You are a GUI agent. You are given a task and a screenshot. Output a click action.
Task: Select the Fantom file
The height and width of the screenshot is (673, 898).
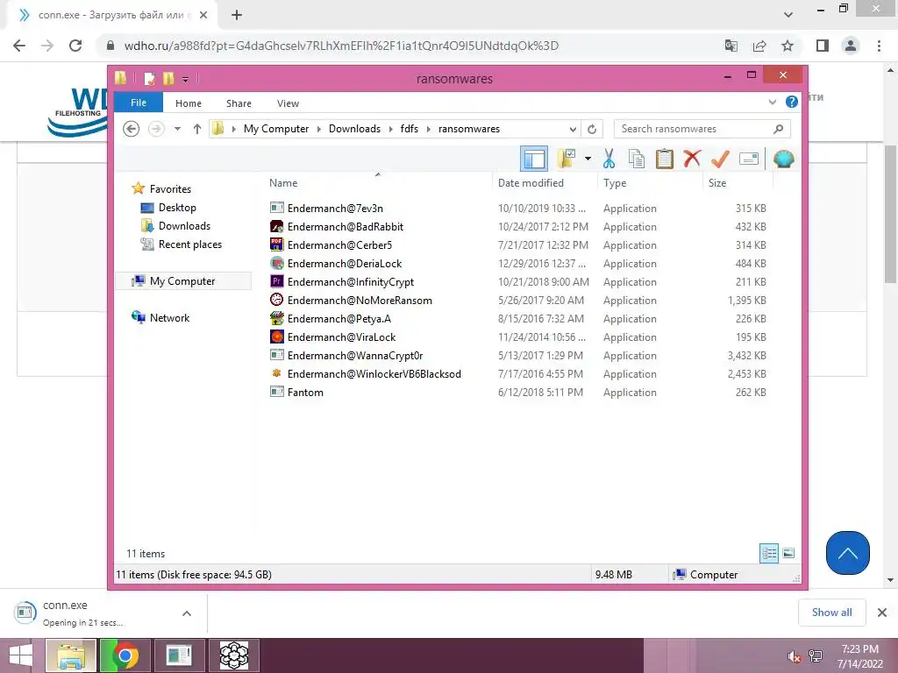[x=305, y=392]
